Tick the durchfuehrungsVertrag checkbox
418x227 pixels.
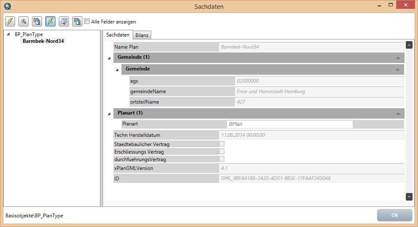221,159
